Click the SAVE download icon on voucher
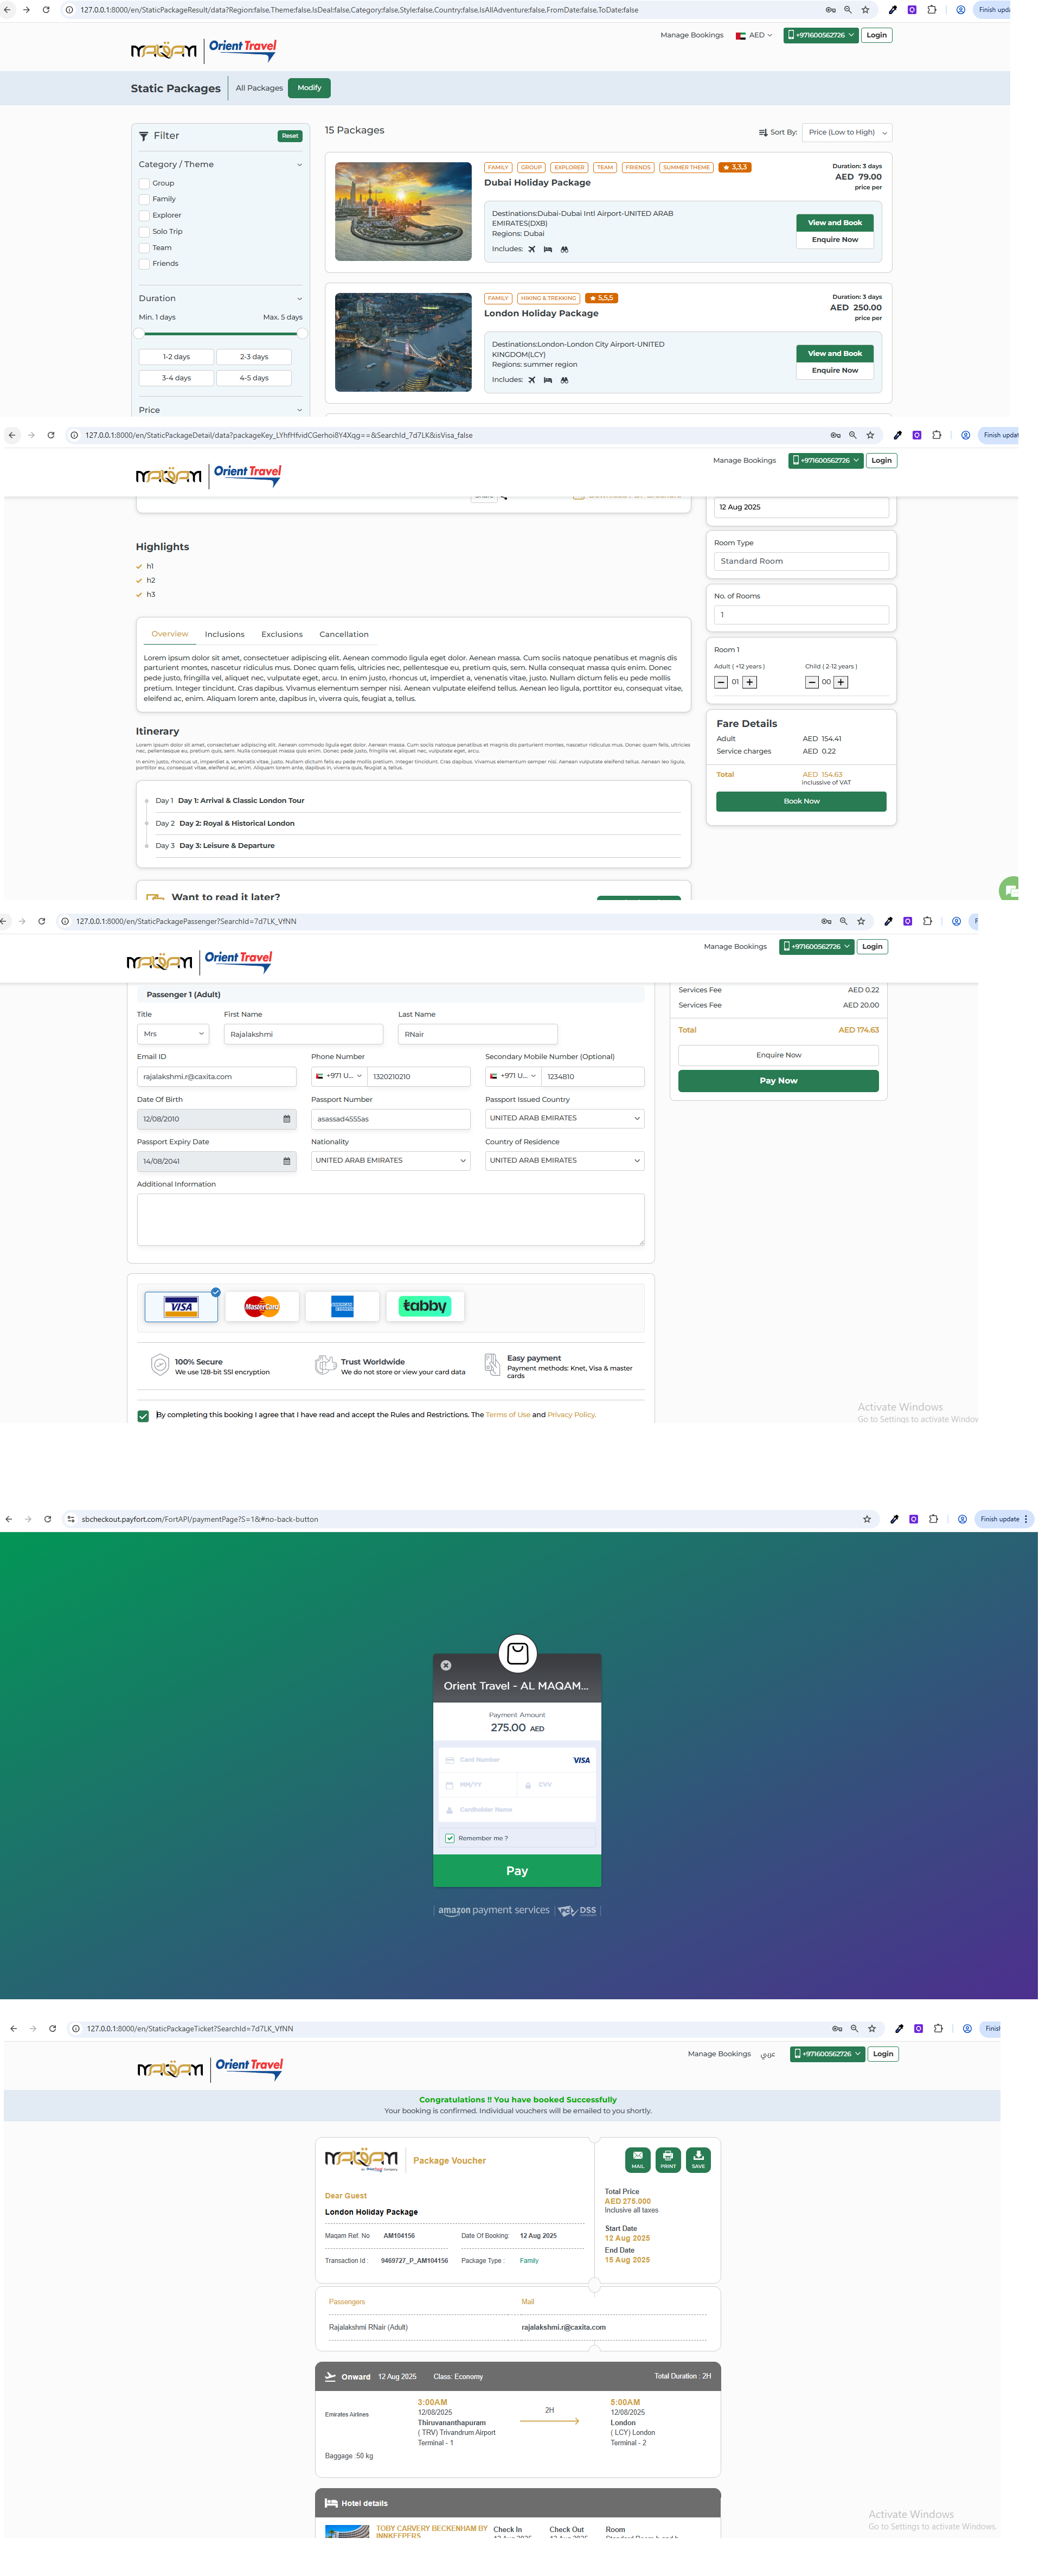 click(x=698, y=2159)
